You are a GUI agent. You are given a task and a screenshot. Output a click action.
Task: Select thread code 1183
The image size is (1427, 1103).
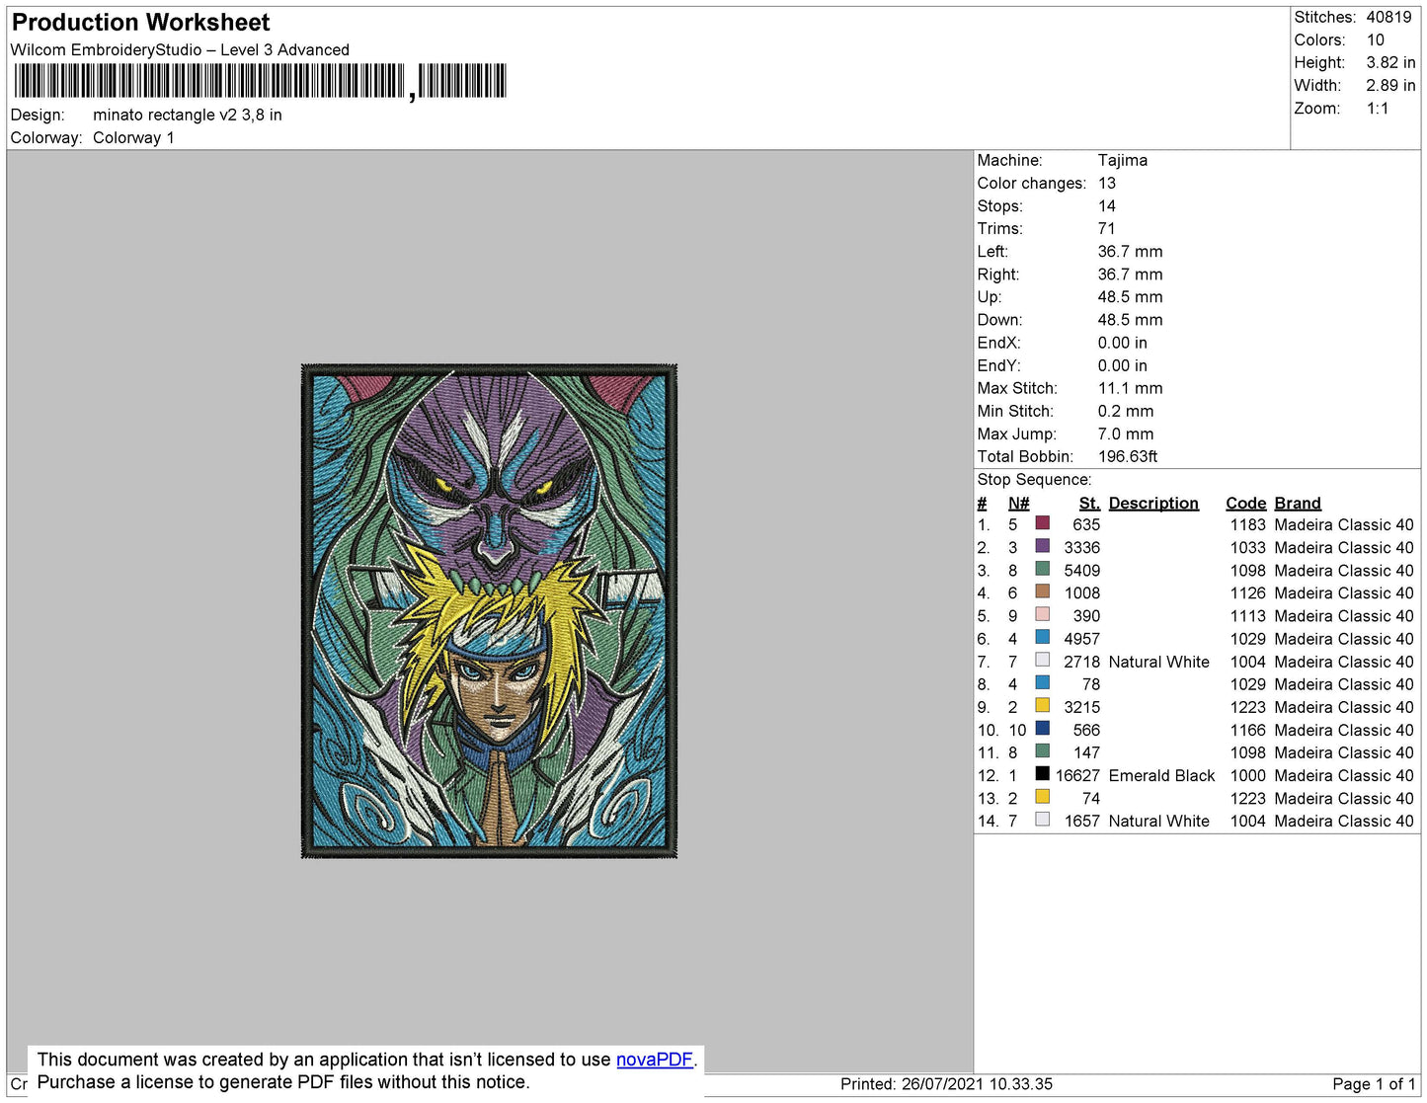point(1247,525)
